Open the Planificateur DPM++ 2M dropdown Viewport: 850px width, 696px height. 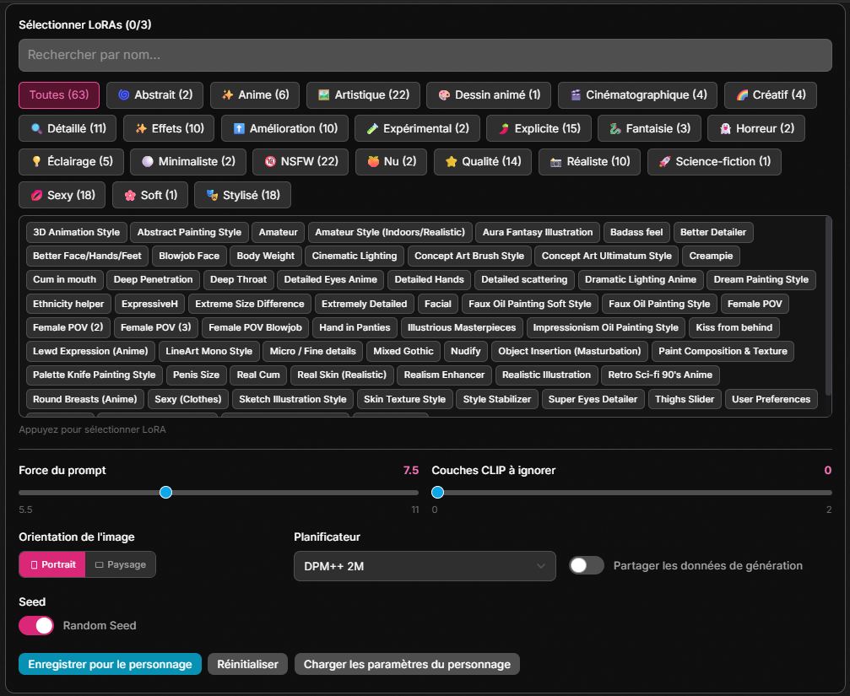coord(425,566)
